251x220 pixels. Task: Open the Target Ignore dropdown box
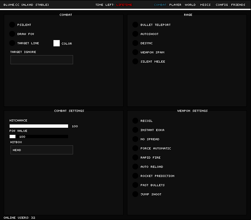point(42,60)
